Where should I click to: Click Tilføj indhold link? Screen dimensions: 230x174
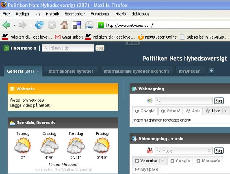(x=23, y=48)
